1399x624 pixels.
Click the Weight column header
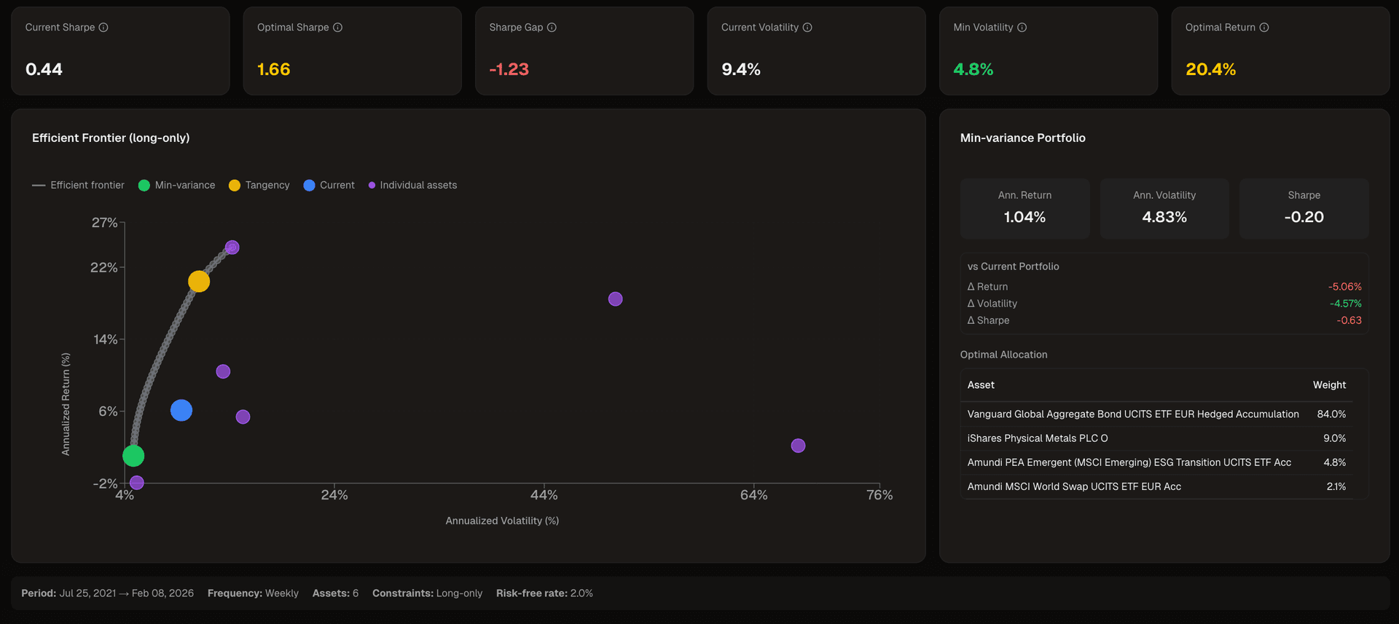1329,385
